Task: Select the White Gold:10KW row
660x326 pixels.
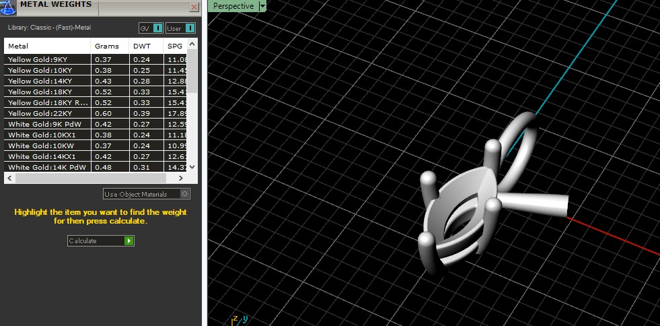Action: 95,145
